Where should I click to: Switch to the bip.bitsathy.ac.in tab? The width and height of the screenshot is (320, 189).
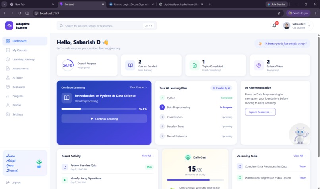181,4
